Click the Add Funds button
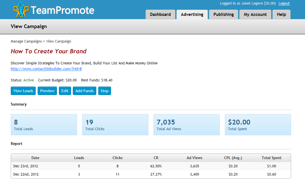The width and height of the screenshot is (305, 192). (x=84, y=91)
